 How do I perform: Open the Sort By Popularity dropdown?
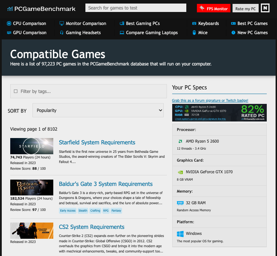(x=98, y=110)
